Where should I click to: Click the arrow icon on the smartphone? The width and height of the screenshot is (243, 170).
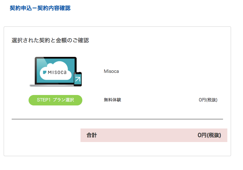(78, 80)
